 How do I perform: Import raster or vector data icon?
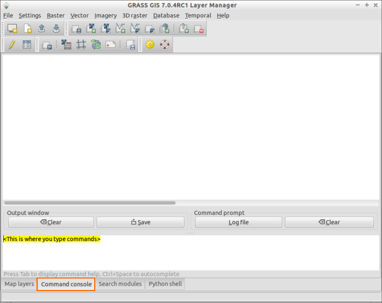(x=47, y=45)
